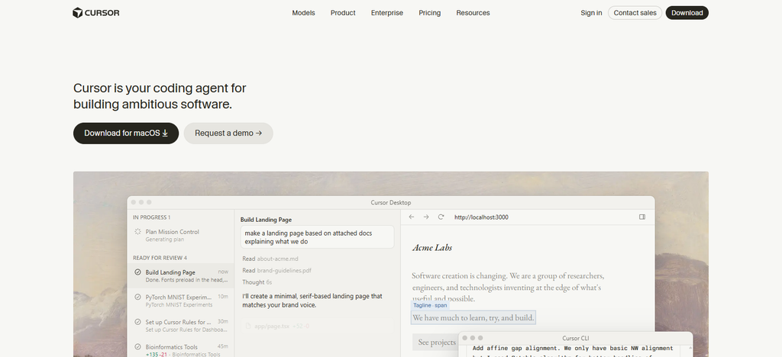
Task: Select the Plan Mission Control task
Action: 180,235
